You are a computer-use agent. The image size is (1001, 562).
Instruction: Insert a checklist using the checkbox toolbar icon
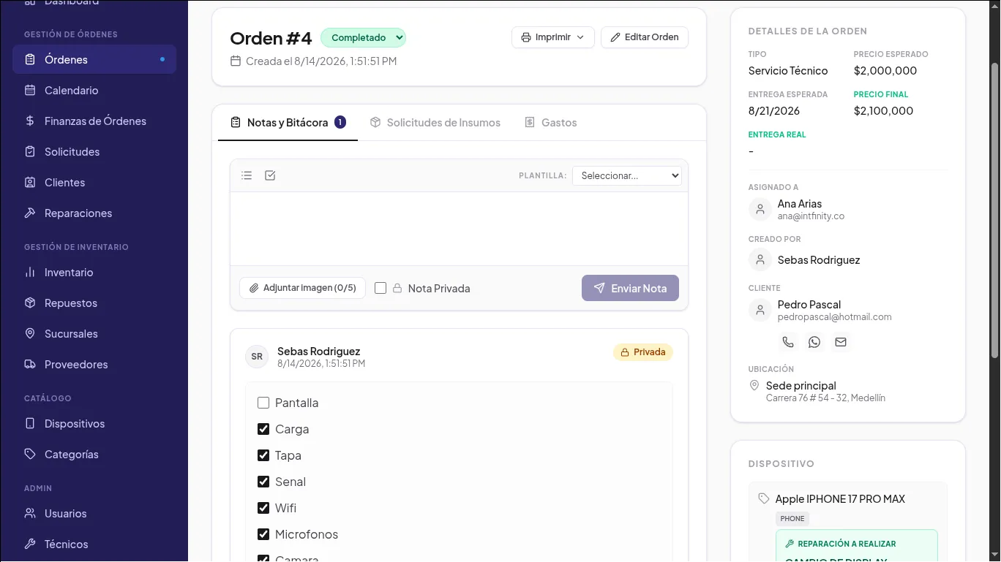pos(270,175)
